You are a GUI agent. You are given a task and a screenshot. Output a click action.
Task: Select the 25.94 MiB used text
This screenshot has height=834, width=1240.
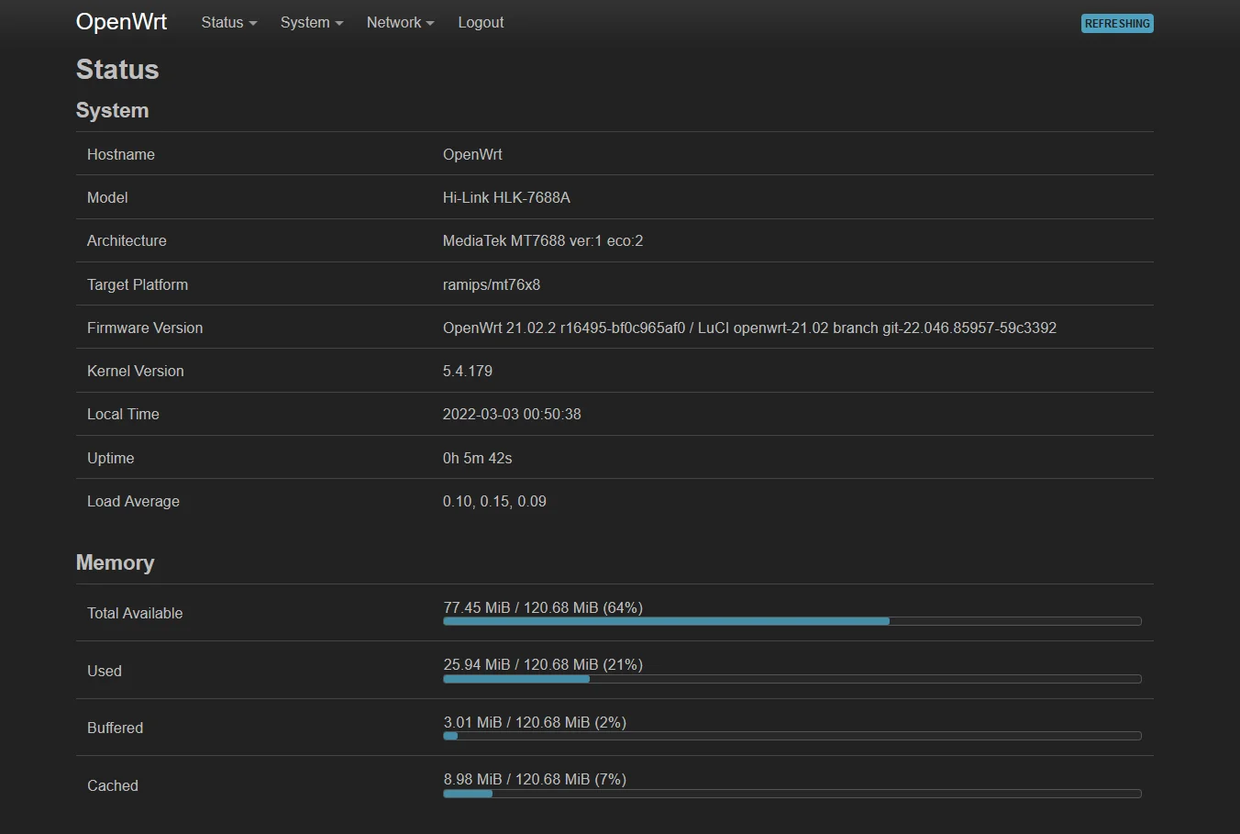[543, 664]
